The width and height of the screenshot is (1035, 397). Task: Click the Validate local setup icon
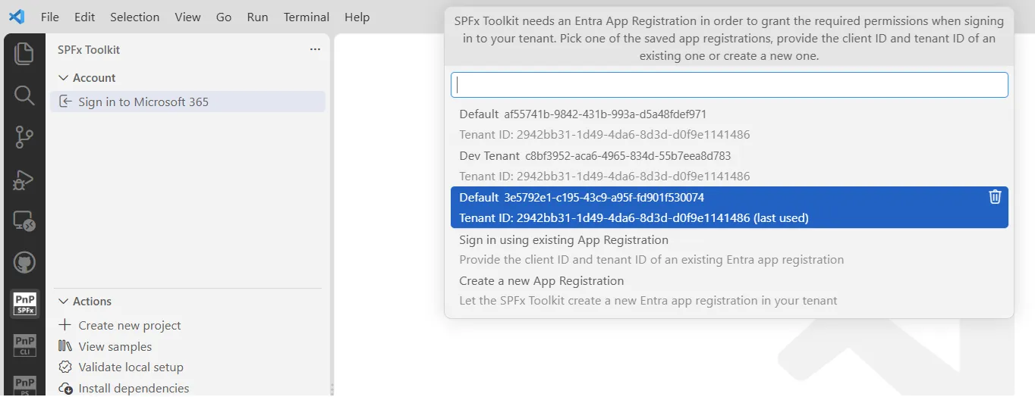[65, 367]
